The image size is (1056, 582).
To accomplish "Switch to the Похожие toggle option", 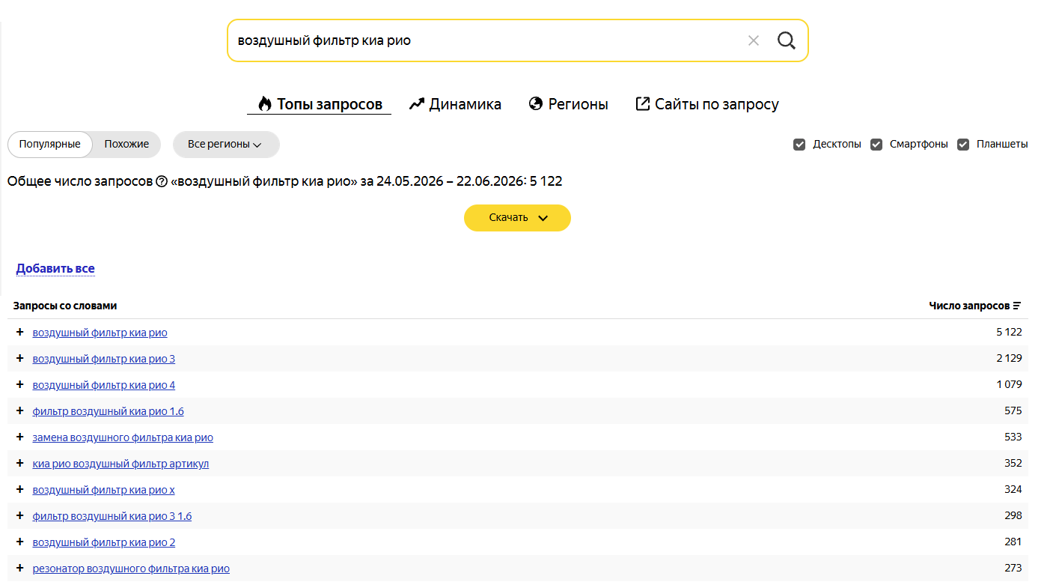I will (x=126, y=145).
